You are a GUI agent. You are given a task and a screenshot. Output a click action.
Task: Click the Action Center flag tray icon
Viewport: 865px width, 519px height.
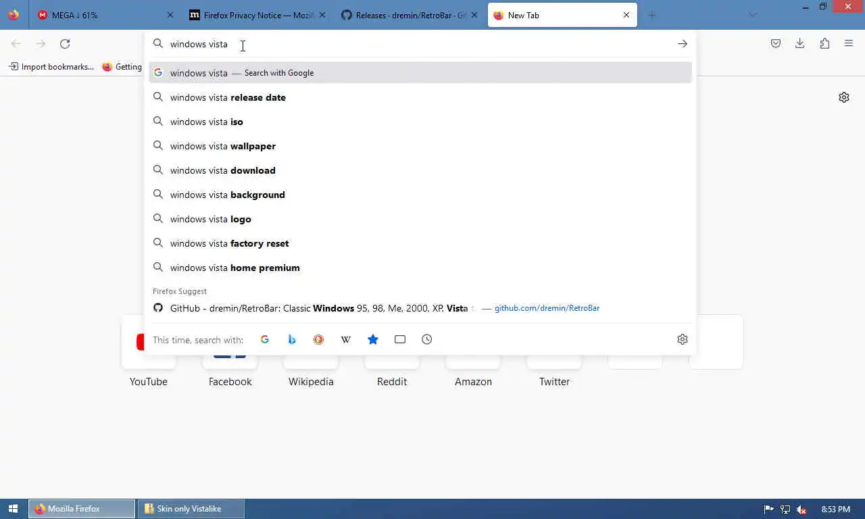[768, 510]
